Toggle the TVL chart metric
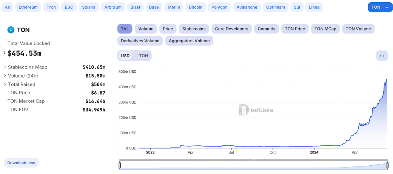The width and height of the screenshot is (393, 174). coord(125,29)
